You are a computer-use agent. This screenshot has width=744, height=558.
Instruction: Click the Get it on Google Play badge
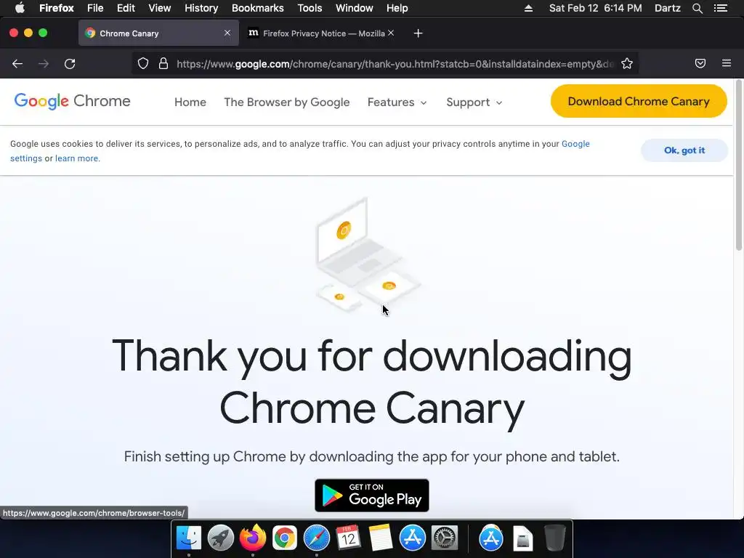372,496
